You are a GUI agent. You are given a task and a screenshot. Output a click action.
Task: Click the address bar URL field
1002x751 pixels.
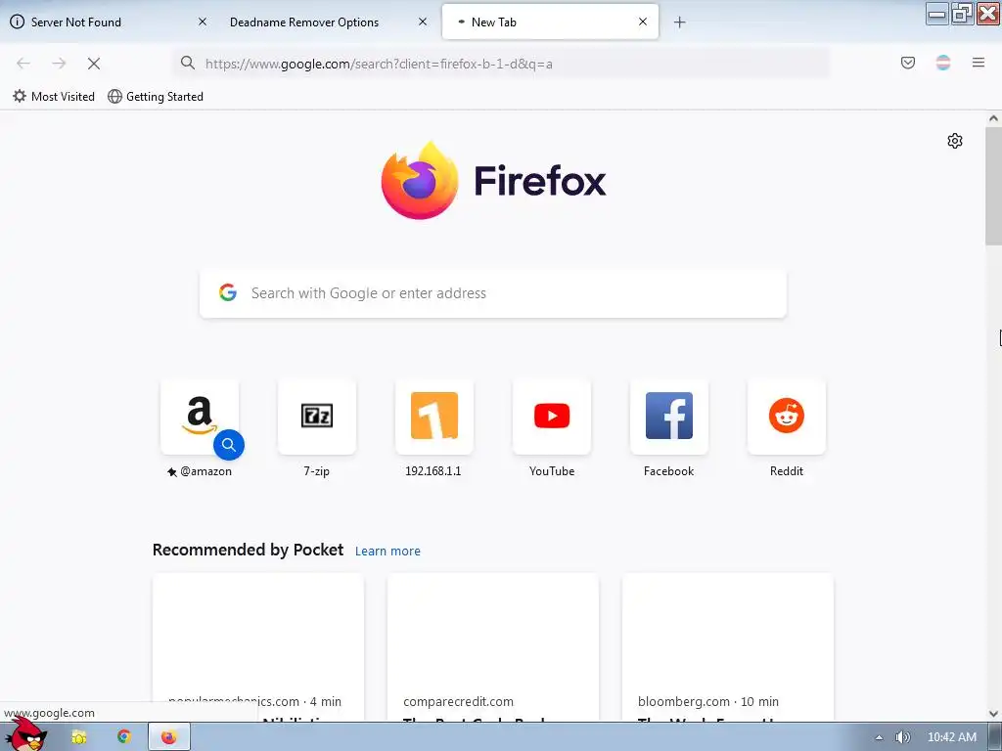[x=502, y=64]
